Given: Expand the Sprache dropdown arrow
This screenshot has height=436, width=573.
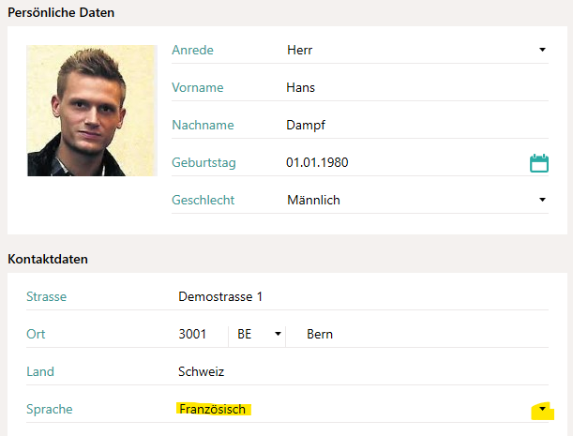Looking at the screenshot, I should click(x=542, y=409).
